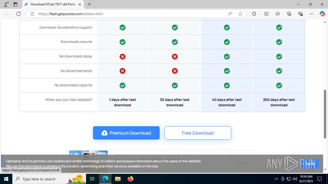This screenshot has width=328, height=184.
Task: Toggle Split screen icon
Action: pyautogui.click(x=266, y=14)
